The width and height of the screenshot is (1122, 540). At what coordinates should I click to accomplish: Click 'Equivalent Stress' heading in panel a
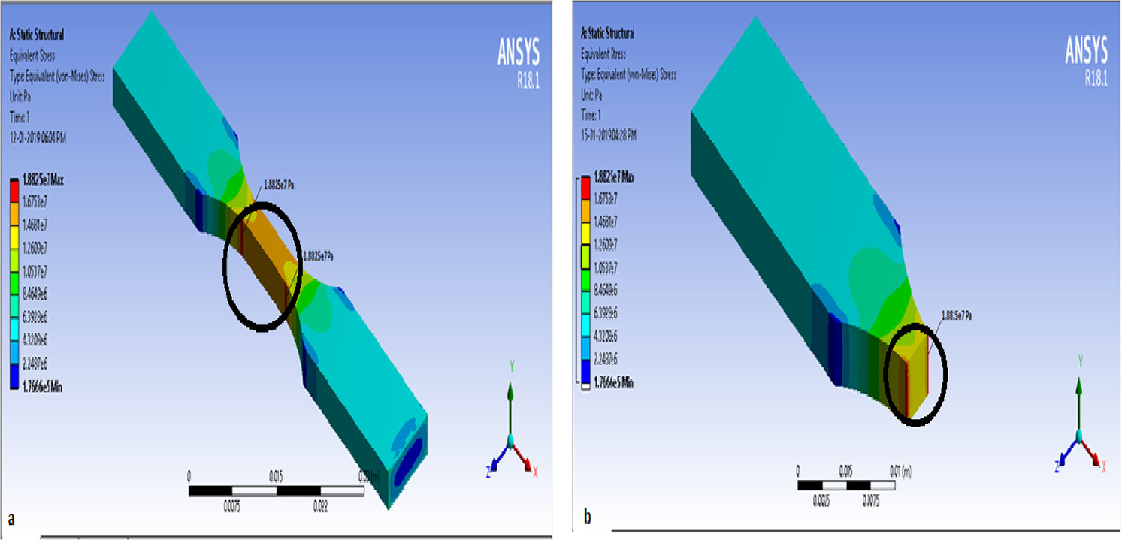(x=32, y=55)
